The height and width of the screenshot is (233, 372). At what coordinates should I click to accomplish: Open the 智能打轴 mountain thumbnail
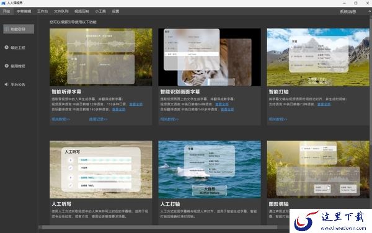pos(318,57)
